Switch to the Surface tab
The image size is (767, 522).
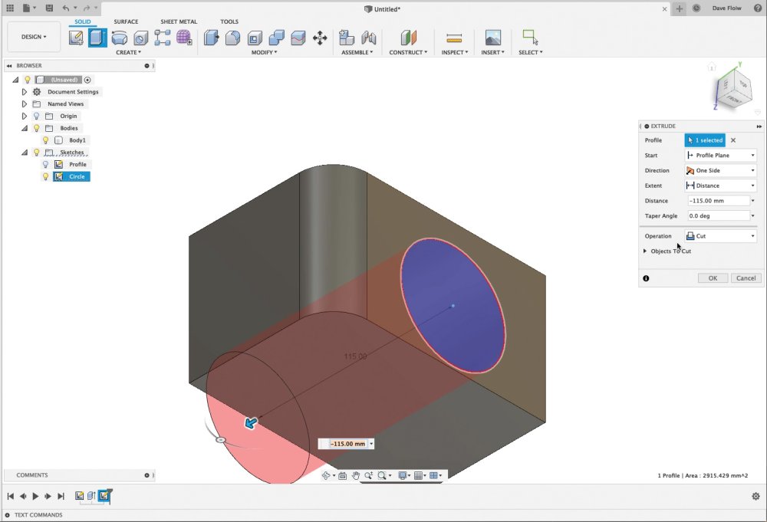[x=126, y=21]
